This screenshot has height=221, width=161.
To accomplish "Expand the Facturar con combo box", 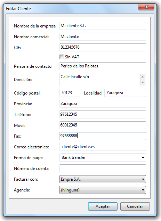I will [103, 179].
